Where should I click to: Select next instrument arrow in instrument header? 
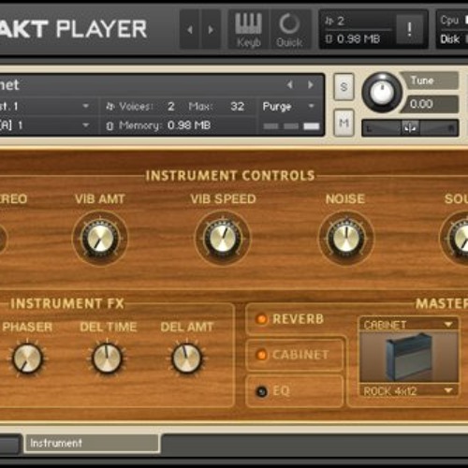point(311,84)
